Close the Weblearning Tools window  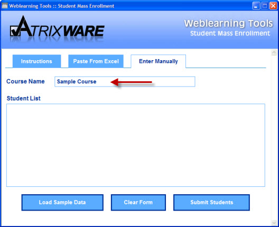click(x=273, y=6)
